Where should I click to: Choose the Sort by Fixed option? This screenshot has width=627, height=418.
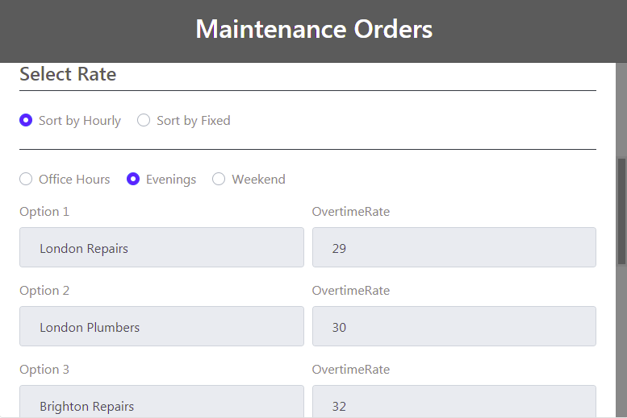[144, 121]
